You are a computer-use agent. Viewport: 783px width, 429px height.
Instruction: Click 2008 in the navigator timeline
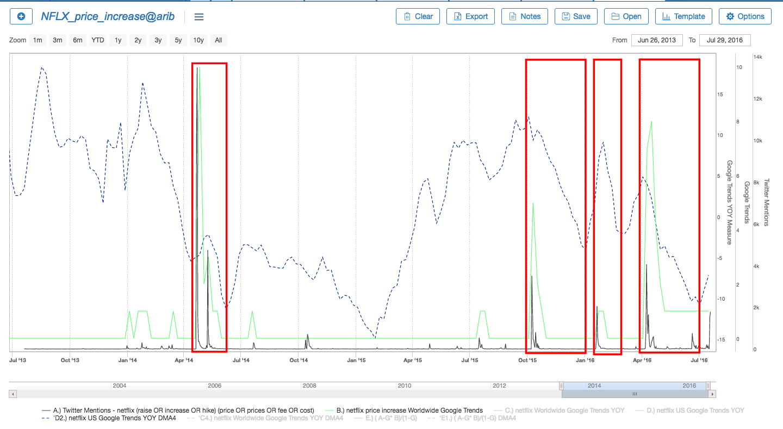tap(309, 386)
